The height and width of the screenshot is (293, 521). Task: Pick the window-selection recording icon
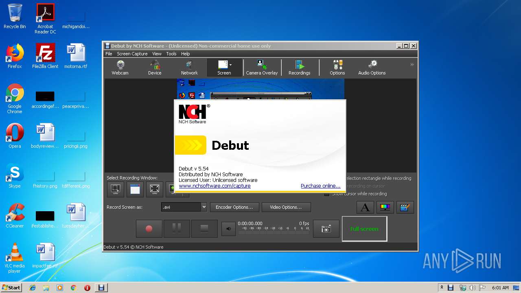point(135,189)
